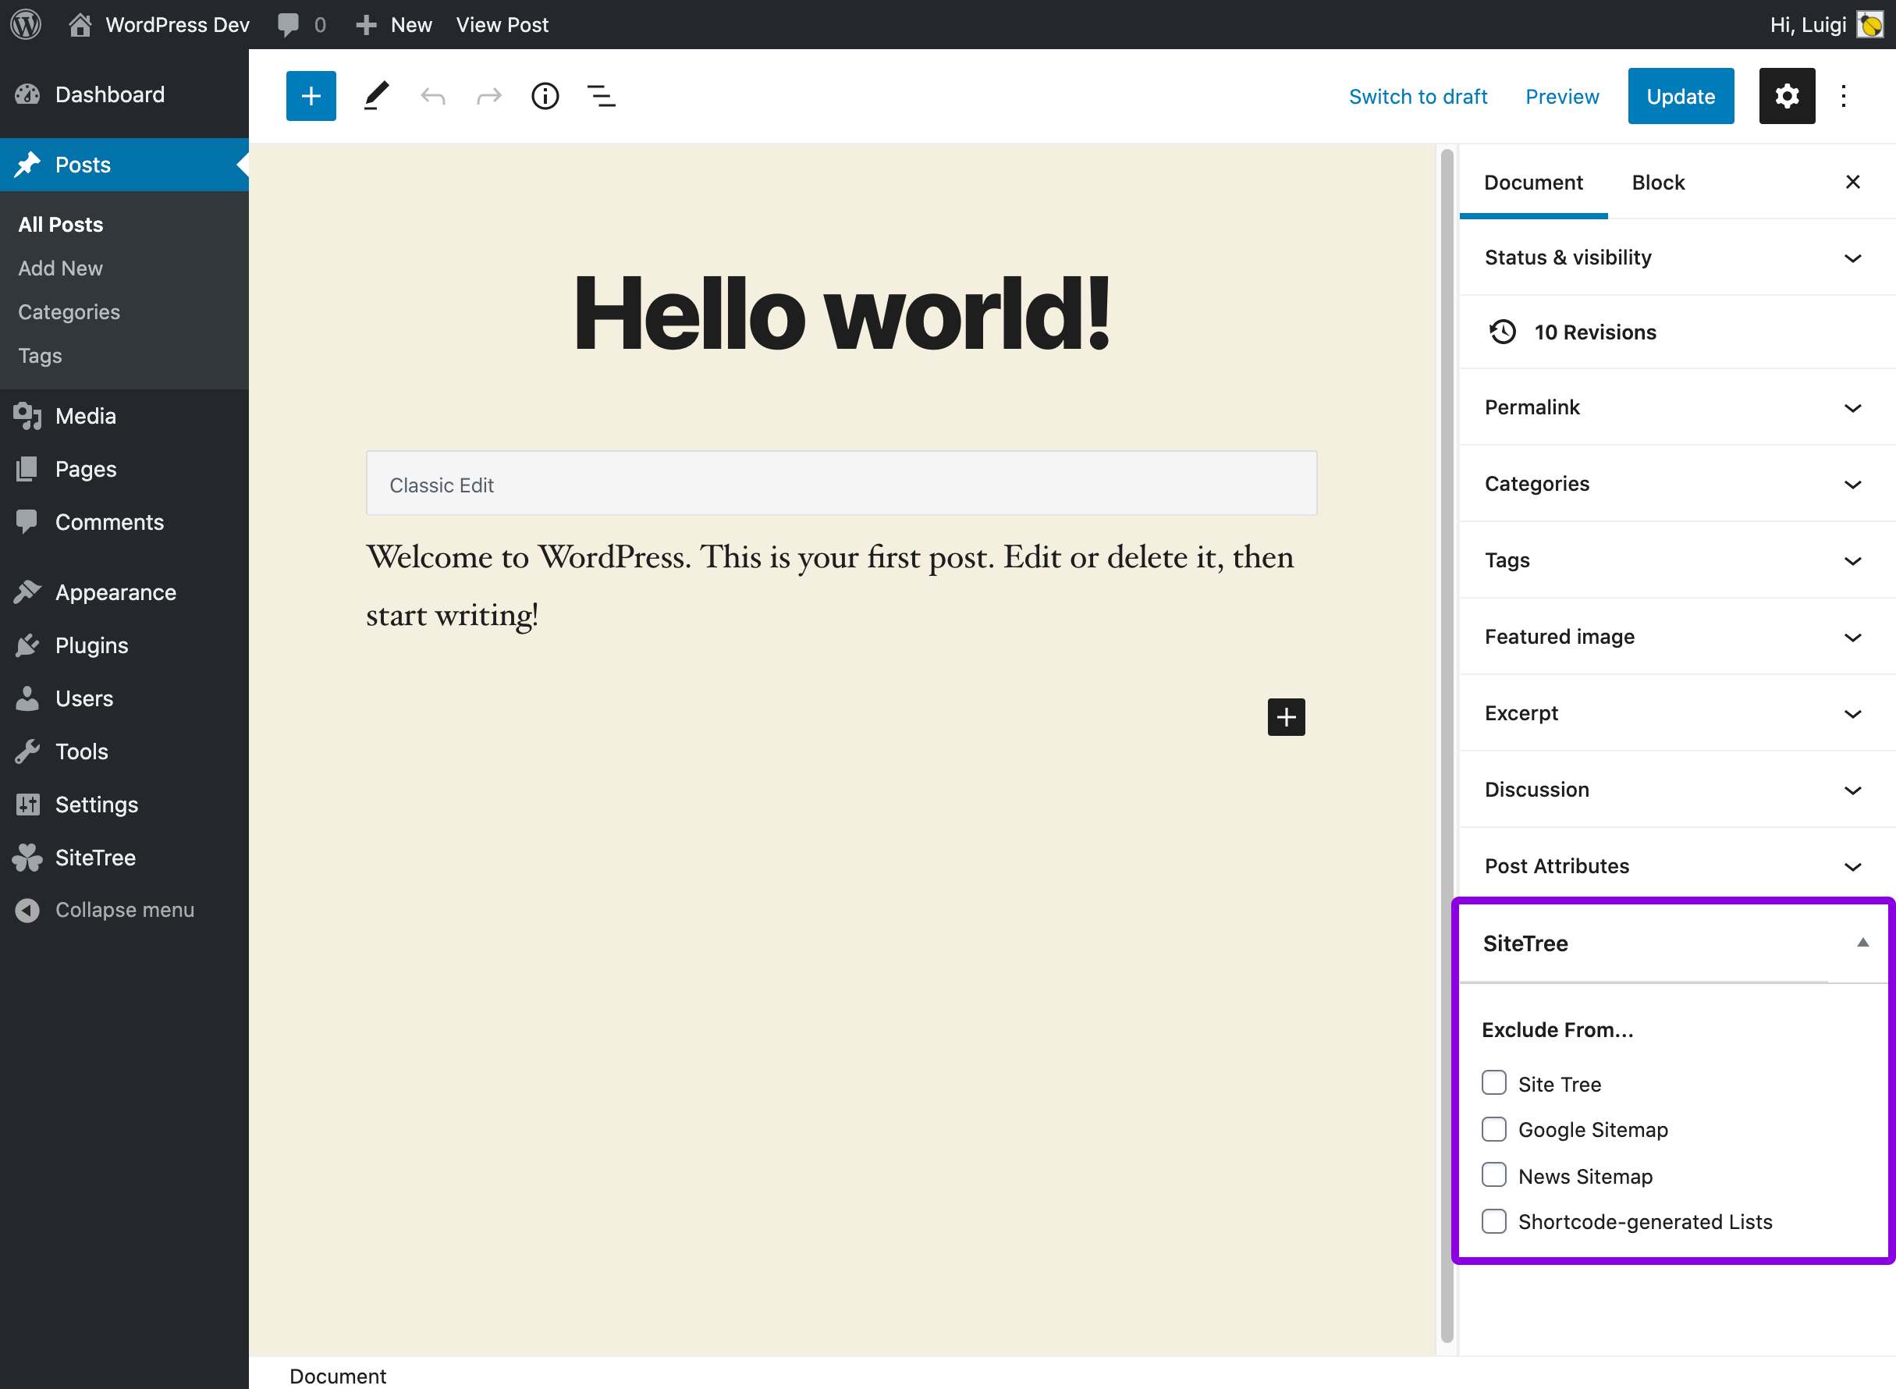This screenshot has width=1896, height=1389.
Task: Check the Google Sitemap exclude checkbox
Action: pos(1494,1129)
